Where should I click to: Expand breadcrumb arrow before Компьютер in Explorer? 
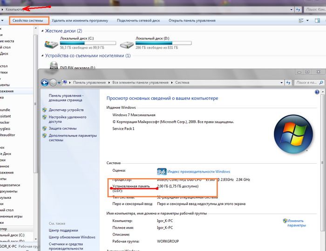(2, 10)
